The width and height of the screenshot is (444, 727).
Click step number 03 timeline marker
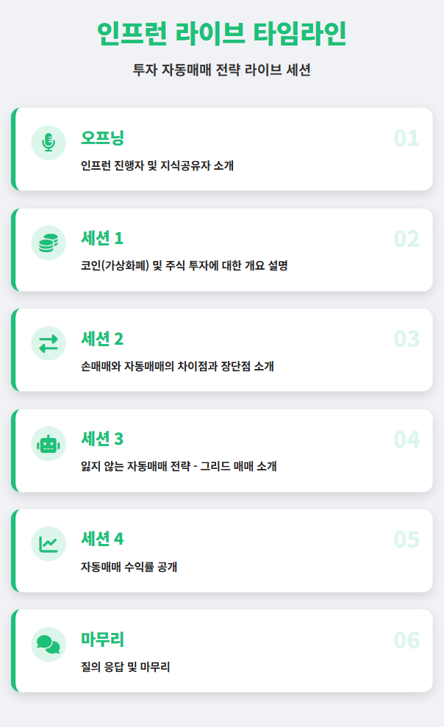[407, 339]
